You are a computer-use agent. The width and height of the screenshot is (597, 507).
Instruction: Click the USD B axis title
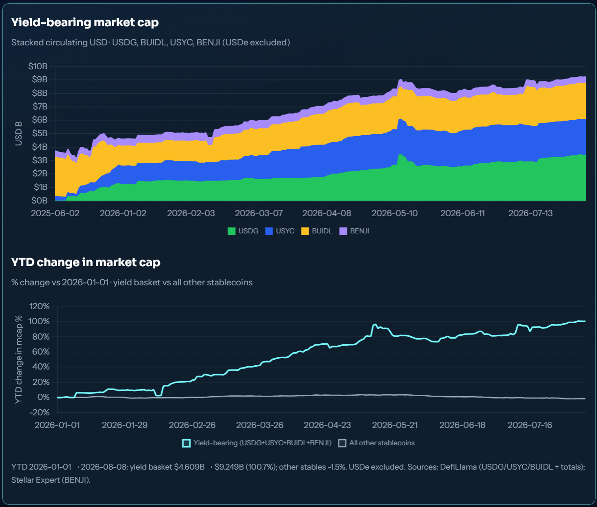pyautogui.click(x=19, y=133)
